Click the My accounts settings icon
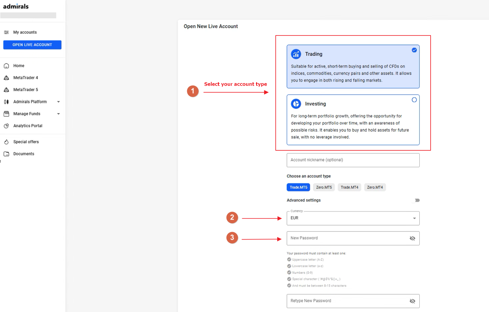The height and width of the screenshot is (312, 489). (x=6, y=32)
